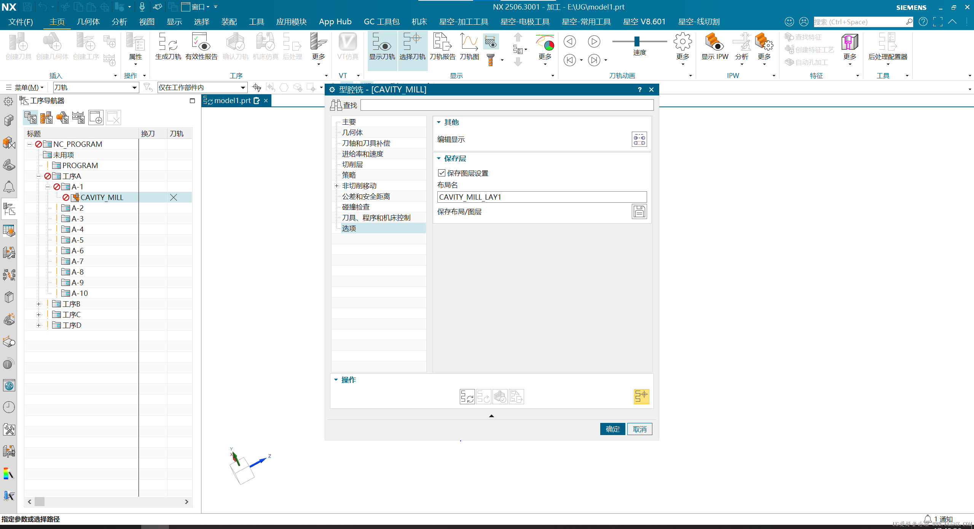This screenshot has height=529, width=974.
Task: Click the toolpath animation play button
Action: click(x=594, y=41)
